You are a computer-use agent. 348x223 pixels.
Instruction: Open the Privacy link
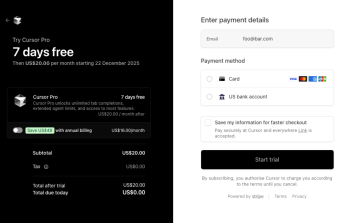coord(299,196)
